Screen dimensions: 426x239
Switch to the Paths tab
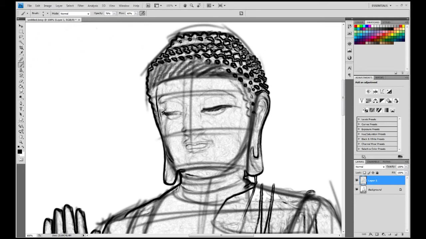386,162
